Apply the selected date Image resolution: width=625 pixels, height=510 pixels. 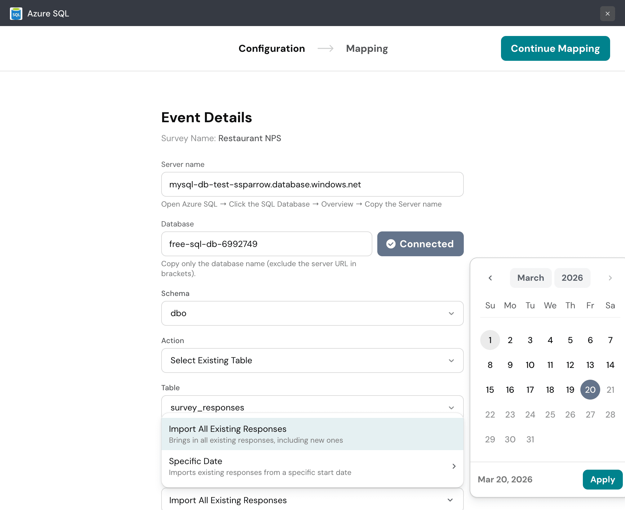(602, 480)
